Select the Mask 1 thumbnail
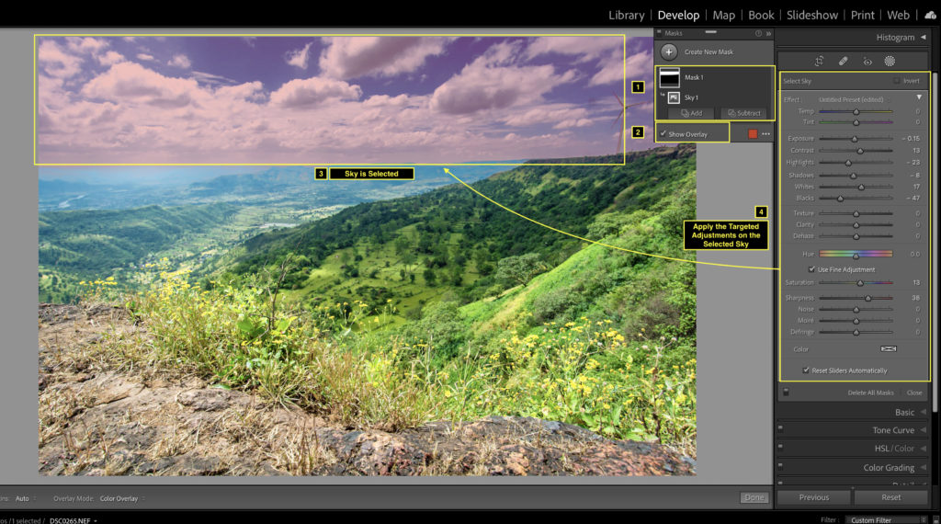This screenshot has height=524, width=941. coord(669,77)
